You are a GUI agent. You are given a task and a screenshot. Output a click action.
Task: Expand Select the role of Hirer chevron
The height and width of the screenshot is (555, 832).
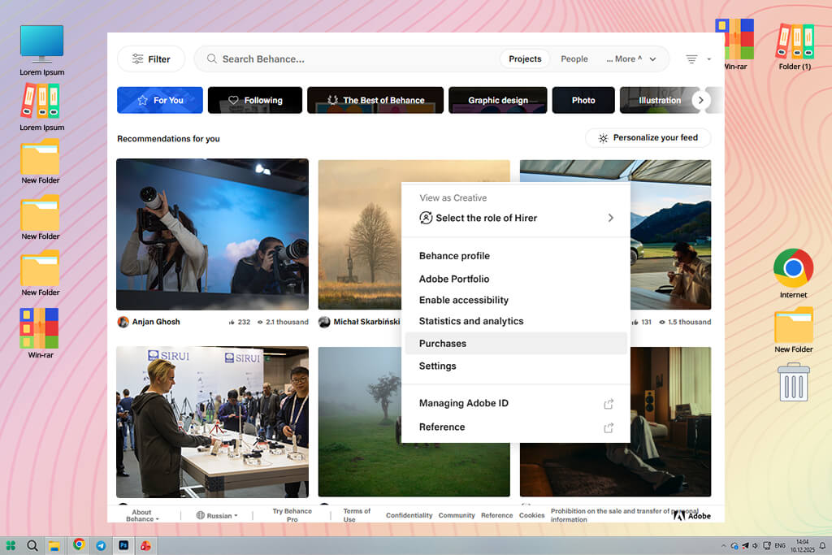pos(611,218)
